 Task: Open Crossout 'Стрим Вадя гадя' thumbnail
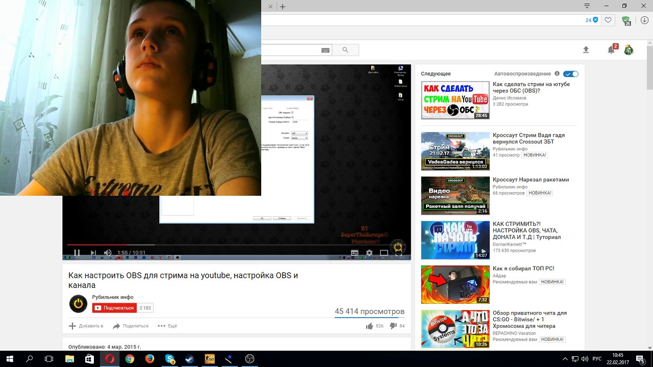(455, 151)
